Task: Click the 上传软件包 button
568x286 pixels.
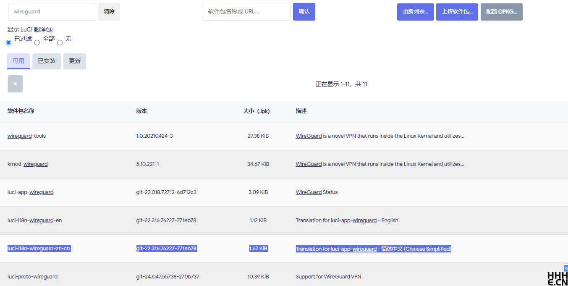Action: pyautogui.click(x=457, y=12)
